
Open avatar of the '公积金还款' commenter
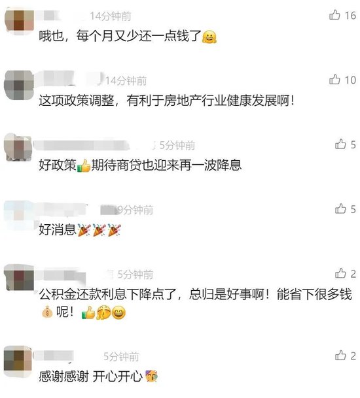[x=19, y=278]
